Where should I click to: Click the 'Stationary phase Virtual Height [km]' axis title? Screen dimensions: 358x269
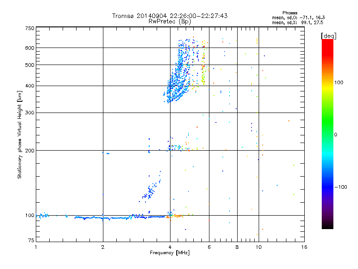(20, 135)
